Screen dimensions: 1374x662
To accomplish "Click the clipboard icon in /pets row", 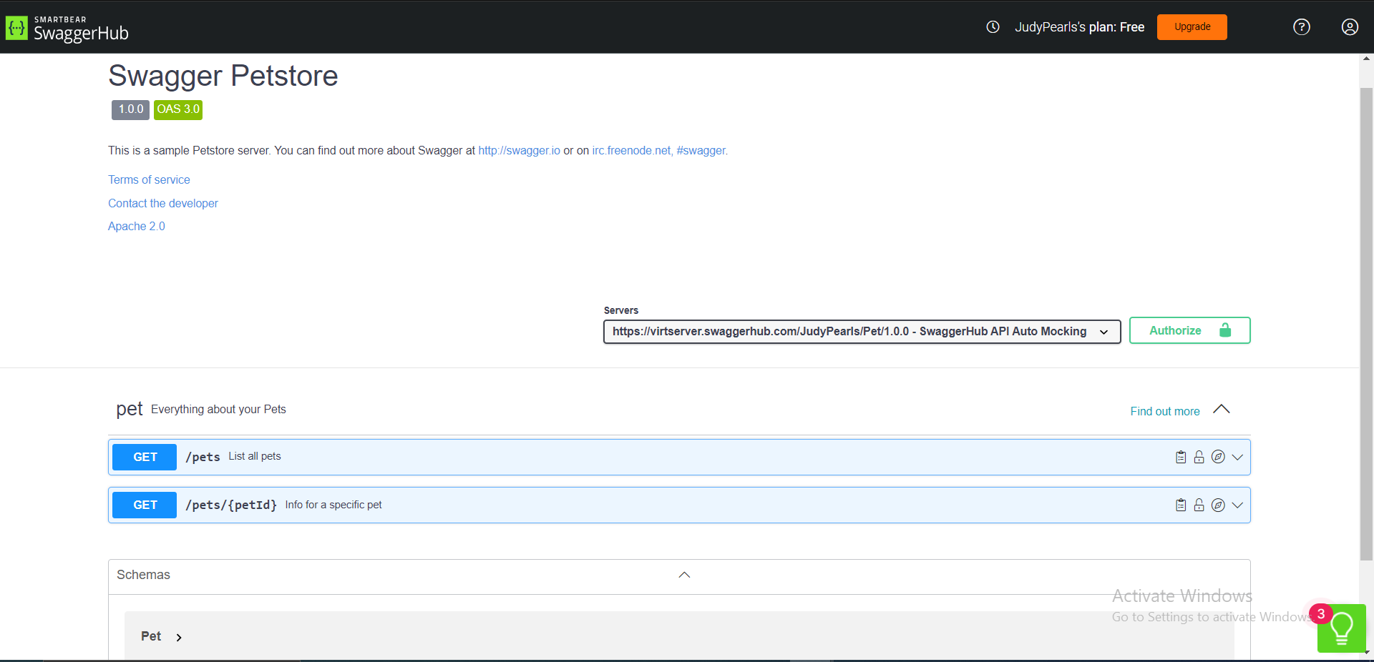I will pos(1181,458).
